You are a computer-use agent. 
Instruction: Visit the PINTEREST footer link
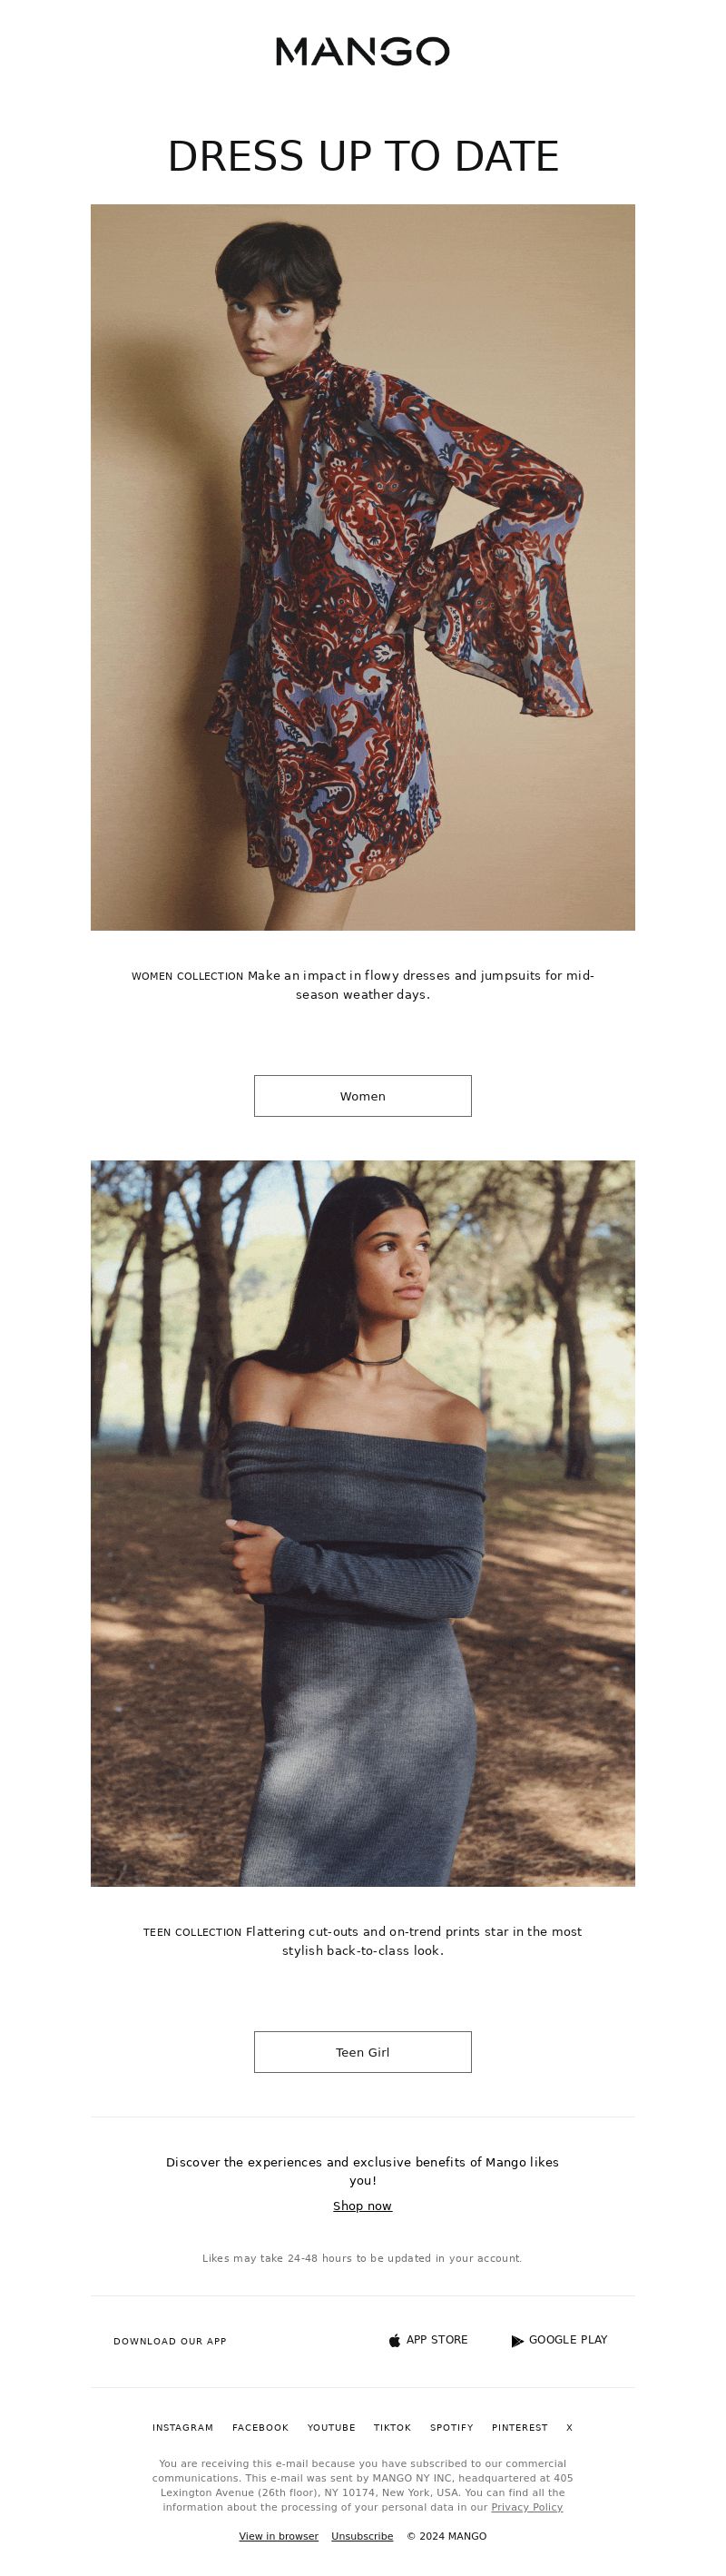tap(520, 2427)
